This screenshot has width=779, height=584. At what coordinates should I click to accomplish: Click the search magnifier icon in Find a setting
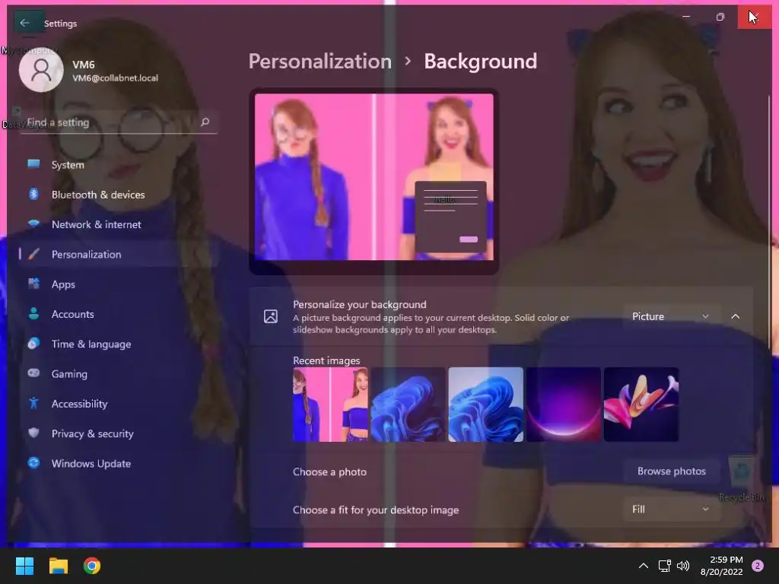205,122
